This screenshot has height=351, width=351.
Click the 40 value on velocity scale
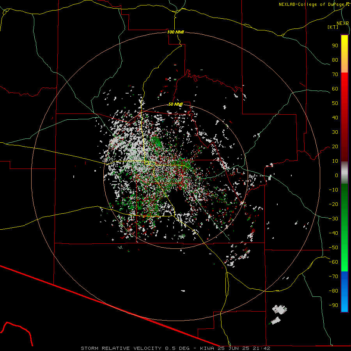[335, 118]
